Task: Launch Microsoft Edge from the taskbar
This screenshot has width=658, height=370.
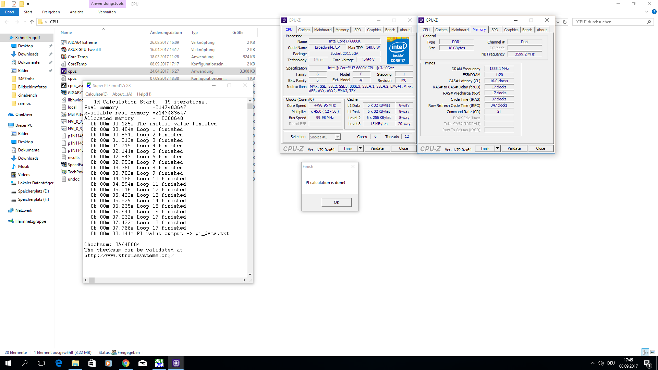Action: (59, 363)
